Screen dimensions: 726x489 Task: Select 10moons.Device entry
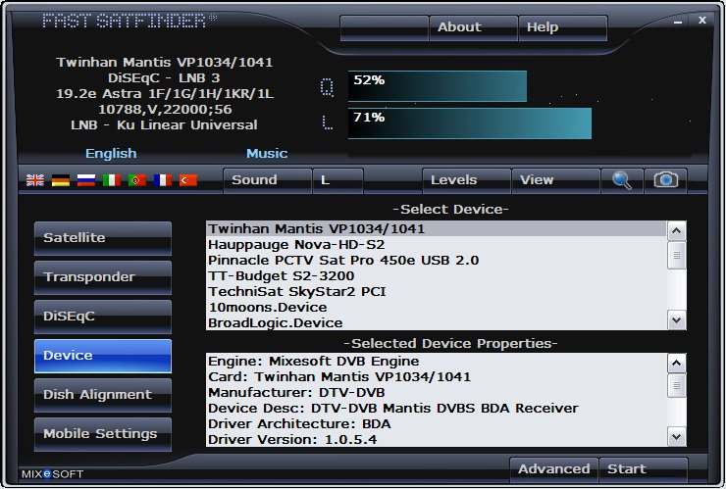tap(437, 308)
